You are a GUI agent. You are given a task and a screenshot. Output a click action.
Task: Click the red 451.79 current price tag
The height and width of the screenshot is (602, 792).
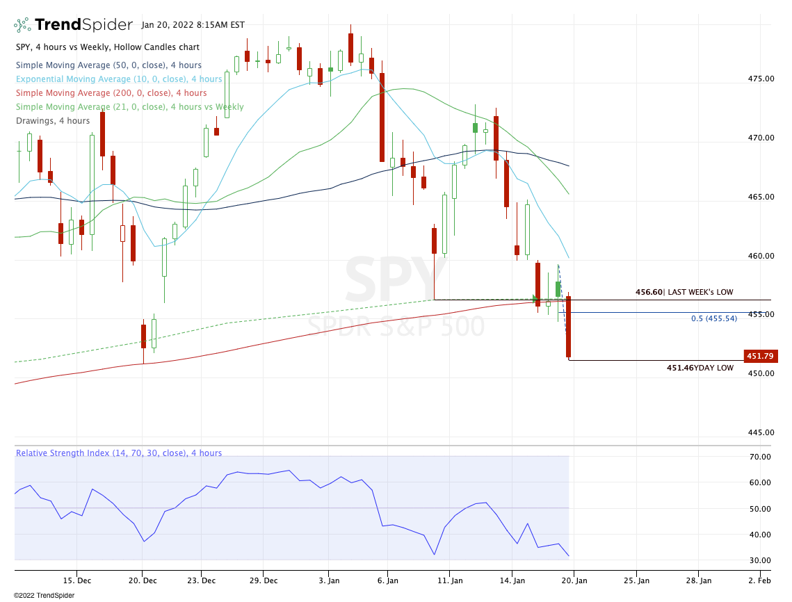[x=760, y=356]
